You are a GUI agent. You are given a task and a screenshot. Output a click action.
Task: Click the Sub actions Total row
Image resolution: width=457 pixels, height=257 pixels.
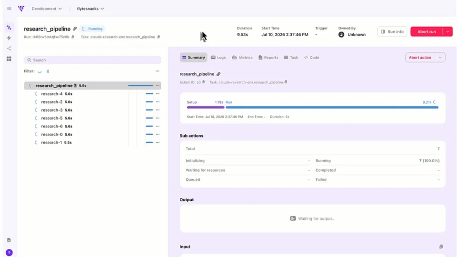point(312,149)
